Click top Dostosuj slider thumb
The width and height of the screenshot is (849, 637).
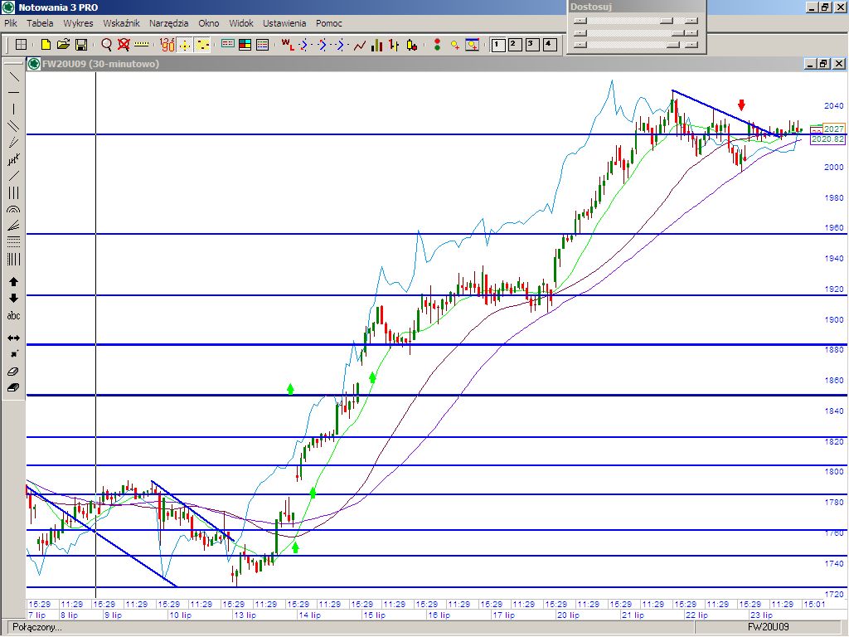tap(667, 21)
